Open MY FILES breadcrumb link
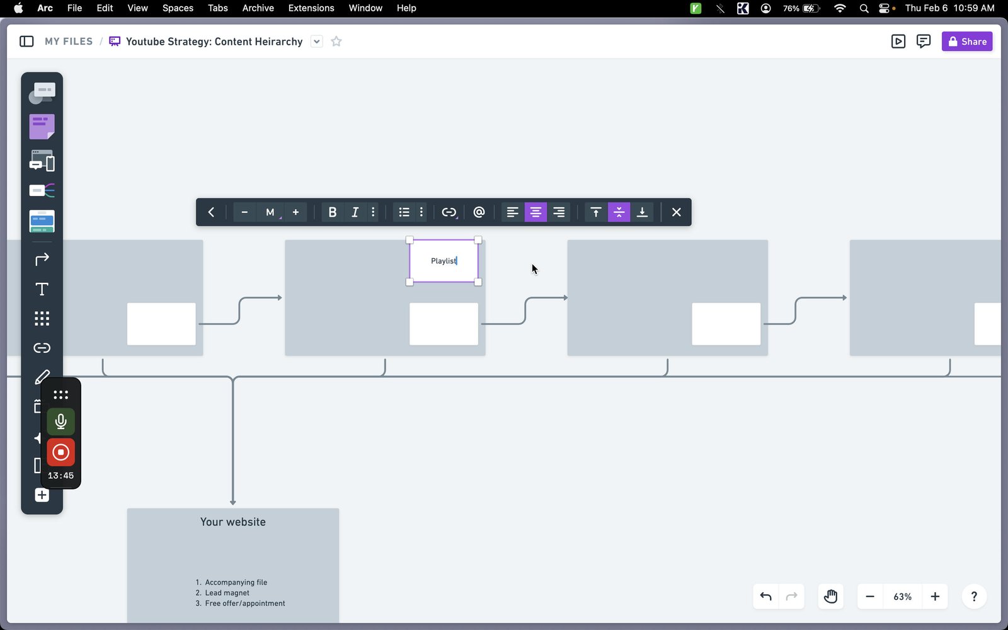 (69, 42)
